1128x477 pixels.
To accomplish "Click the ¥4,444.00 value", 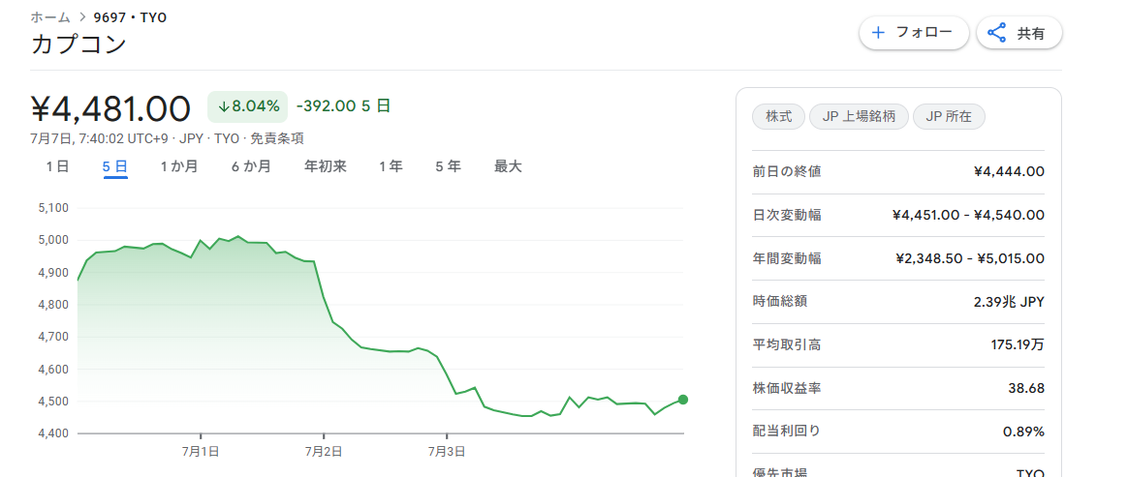I will click(1009, 171).
